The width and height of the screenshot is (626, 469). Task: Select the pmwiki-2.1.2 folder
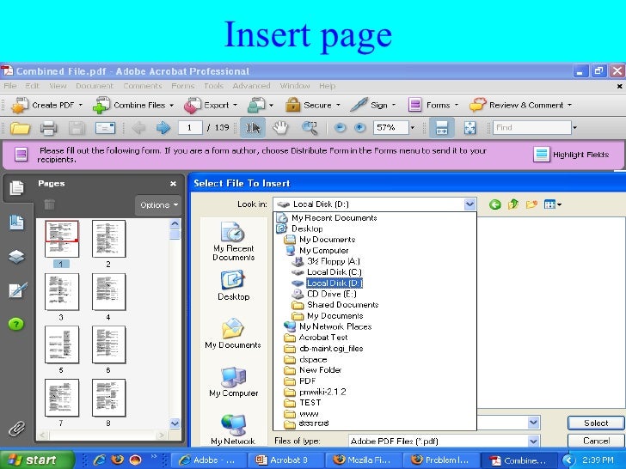pyautogui.click(x=315, y=392)
